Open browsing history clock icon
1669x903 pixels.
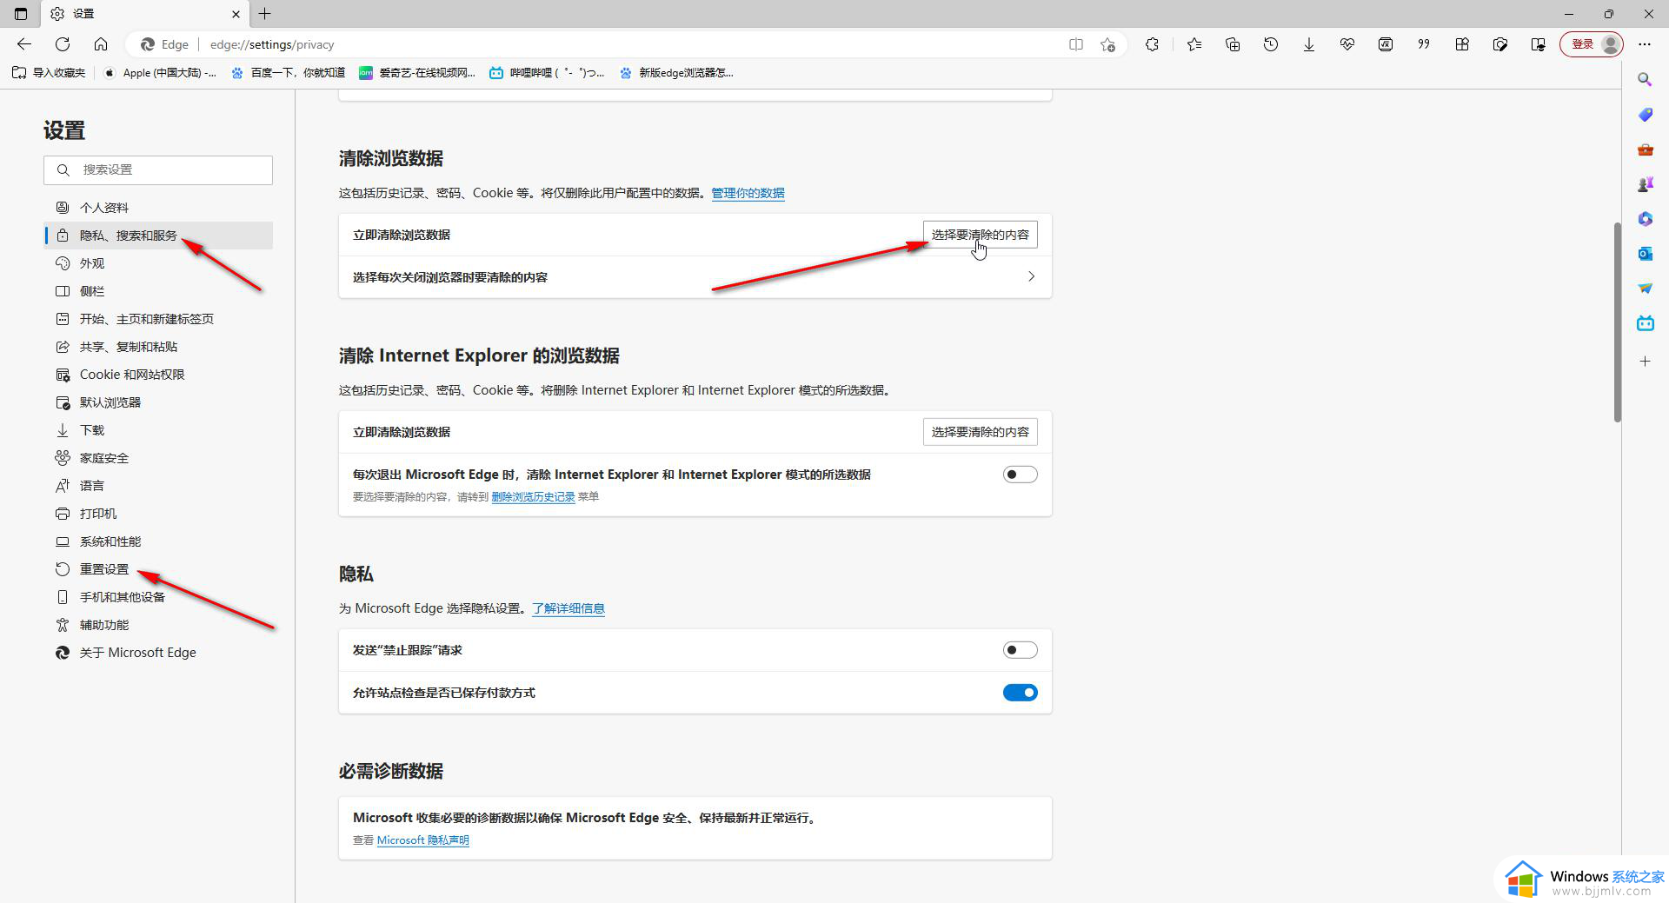click(x=1271, y=44)
